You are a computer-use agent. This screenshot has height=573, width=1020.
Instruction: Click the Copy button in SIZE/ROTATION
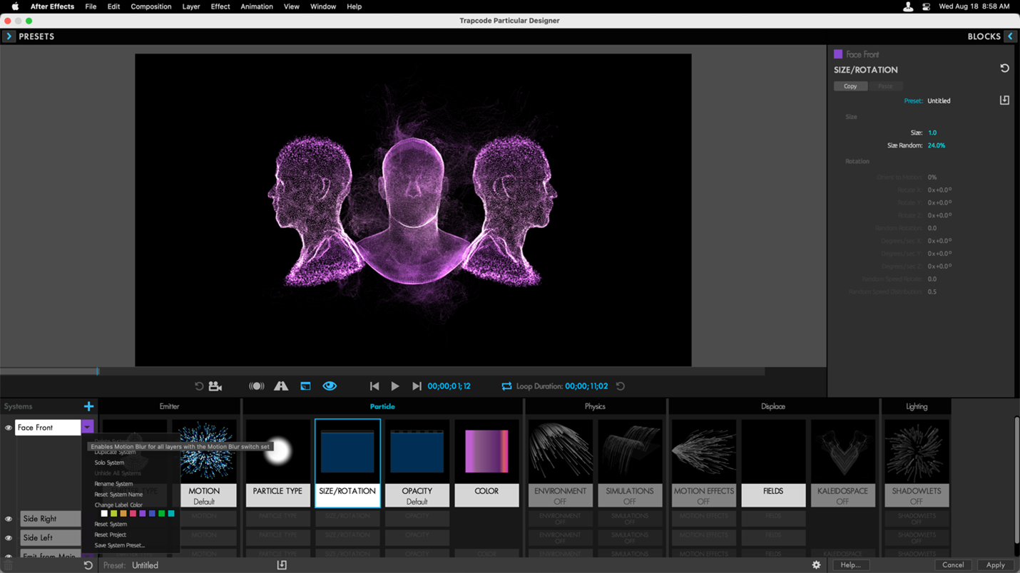(x=850, y=86)
